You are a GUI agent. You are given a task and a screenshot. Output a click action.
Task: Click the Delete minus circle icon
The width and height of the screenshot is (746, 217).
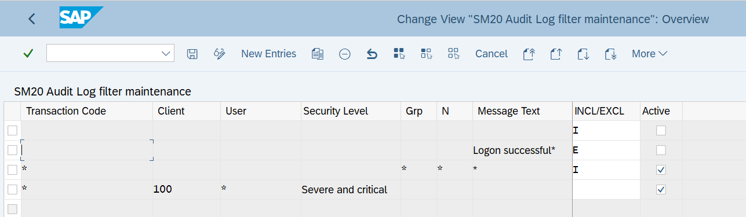[345, 54]
